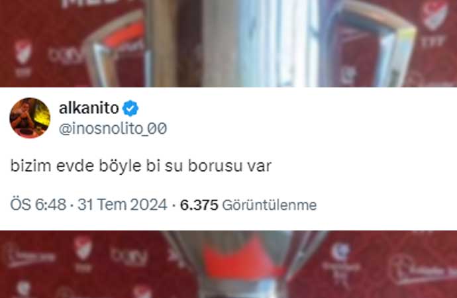
Task: Open the @inosnolito_00 handle link
Action: point(113,128)
